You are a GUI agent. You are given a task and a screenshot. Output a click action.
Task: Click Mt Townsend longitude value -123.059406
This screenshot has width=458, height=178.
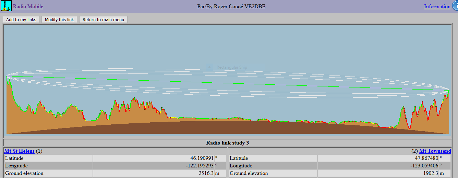[424, 166]
